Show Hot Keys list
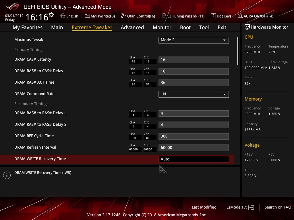The image size is (294, 220). (224, 16)
